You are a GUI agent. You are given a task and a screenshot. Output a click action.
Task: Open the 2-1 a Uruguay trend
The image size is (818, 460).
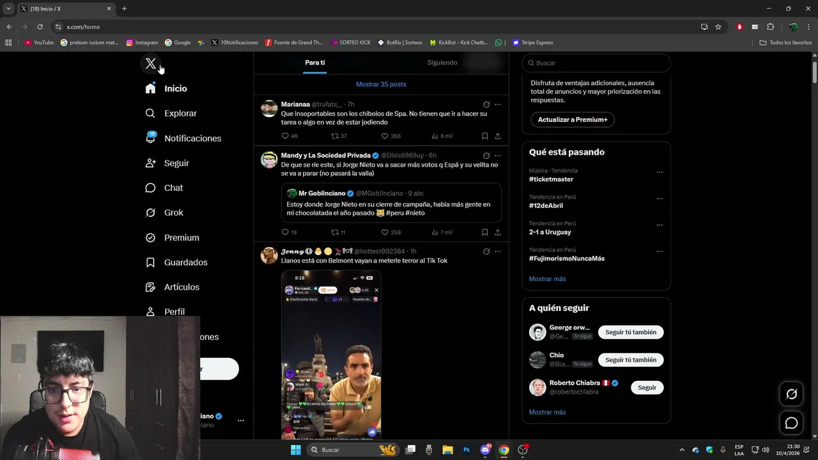[550, 232]
